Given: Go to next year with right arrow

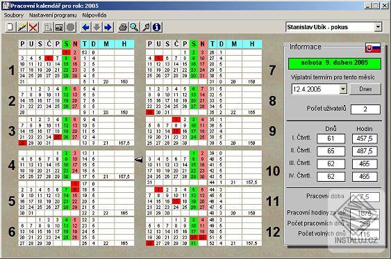Looking at the screenshot, I should (x=108, y=27).
